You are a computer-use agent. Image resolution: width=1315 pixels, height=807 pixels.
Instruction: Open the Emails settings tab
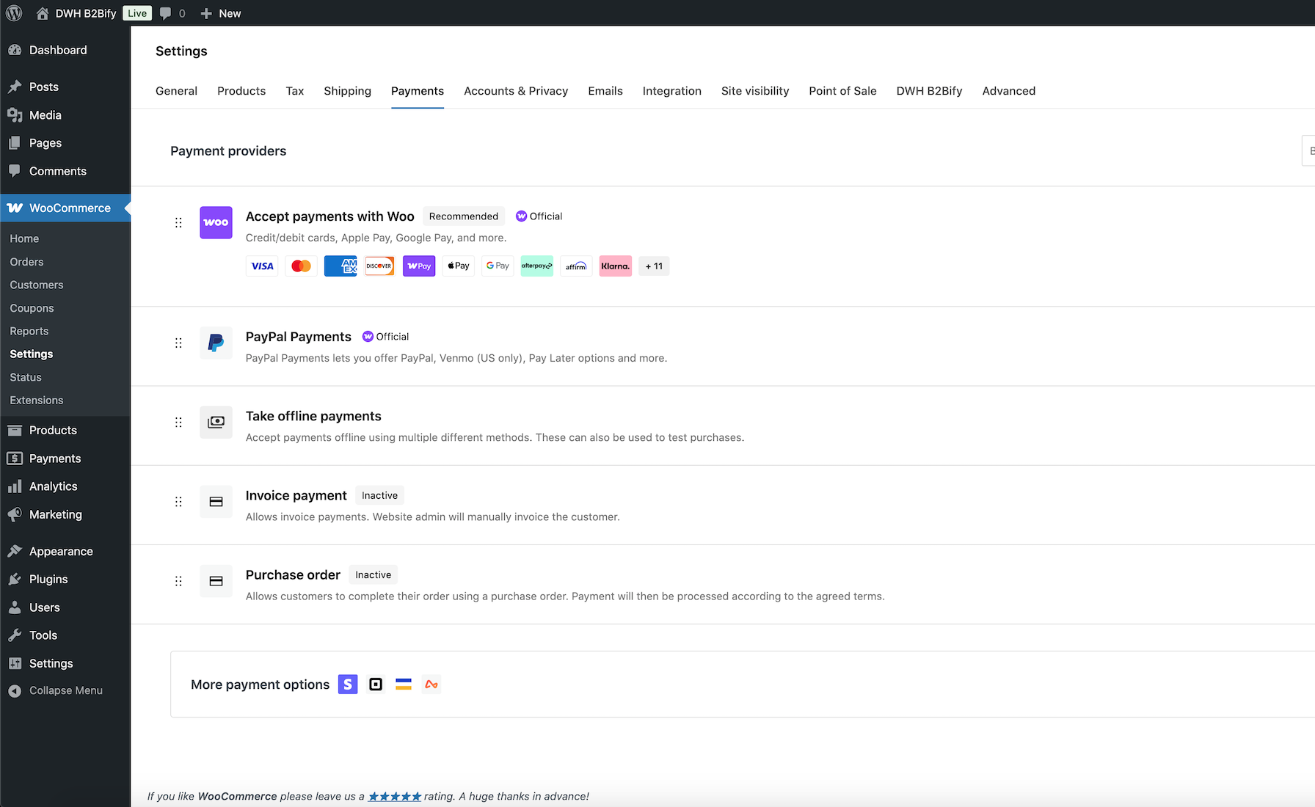coord(605,91)
